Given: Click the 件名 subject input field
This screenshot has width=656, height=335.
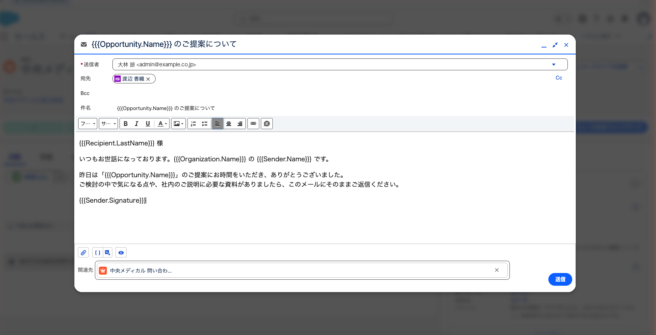Looking at the screenshot, I should point(340,108).
